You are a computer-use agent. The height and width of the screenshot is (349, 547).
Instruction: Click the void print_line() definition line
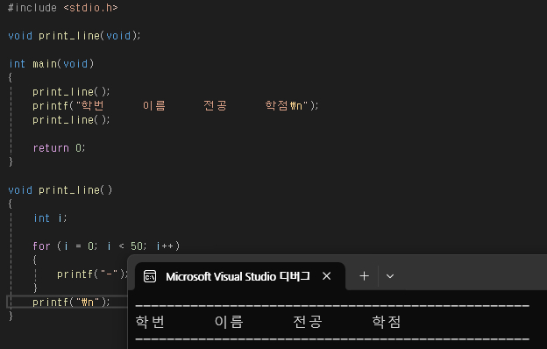(x=60, y=190)
